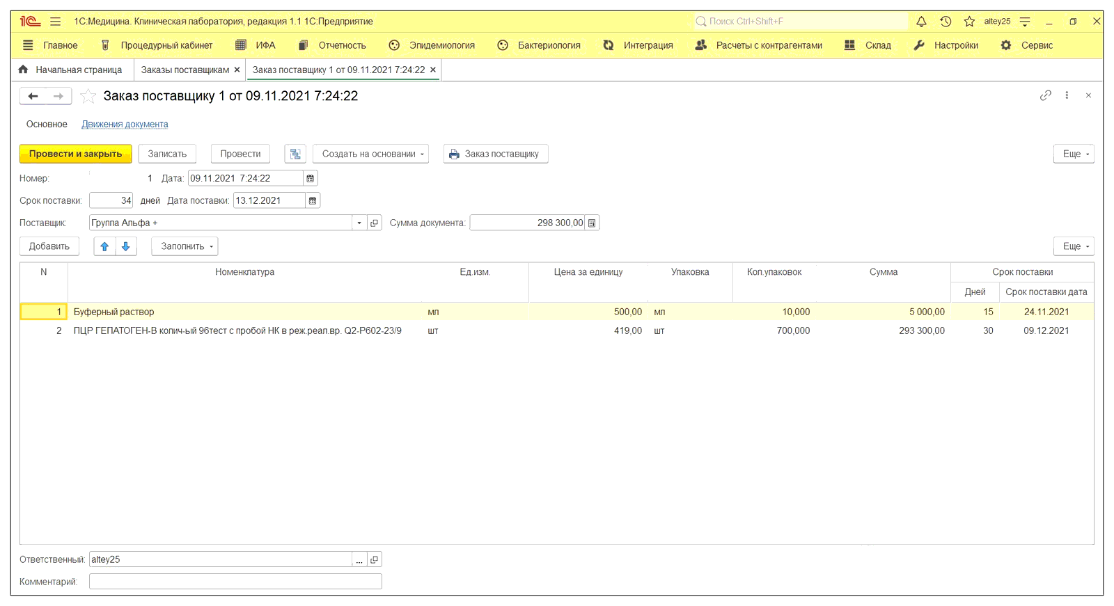
Task: Click the altey25 user name in title bar
Action: [x=997, y=22]
